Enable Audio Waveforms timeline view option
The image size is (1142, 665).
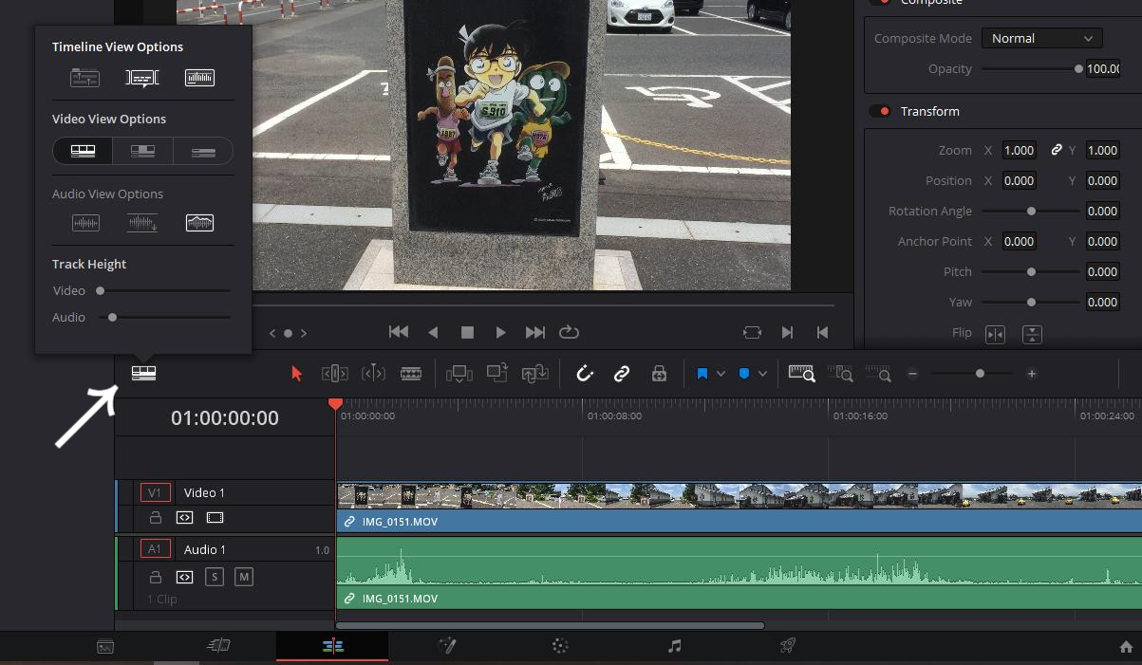point(199,78)
